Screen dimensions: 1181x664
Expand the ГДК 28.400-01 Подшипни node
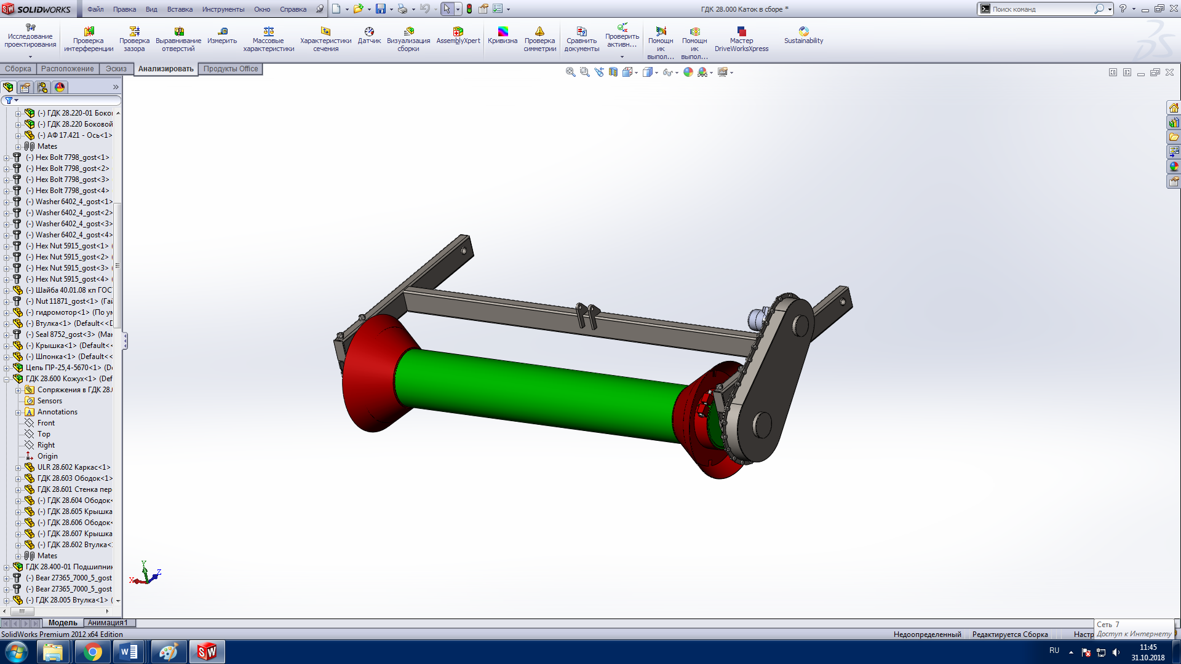(7, 566)
